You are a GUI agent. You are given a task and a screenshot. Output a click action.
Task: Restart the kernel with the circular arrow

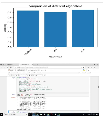pyautogui.click(x=32, y=75)
